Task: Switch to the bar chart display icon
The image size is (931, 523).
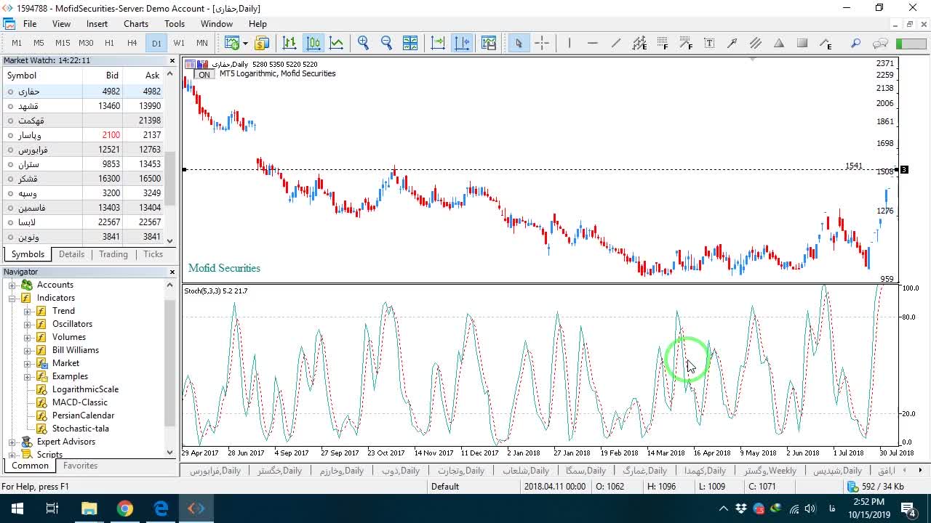Action: click(x=289, y=43)
